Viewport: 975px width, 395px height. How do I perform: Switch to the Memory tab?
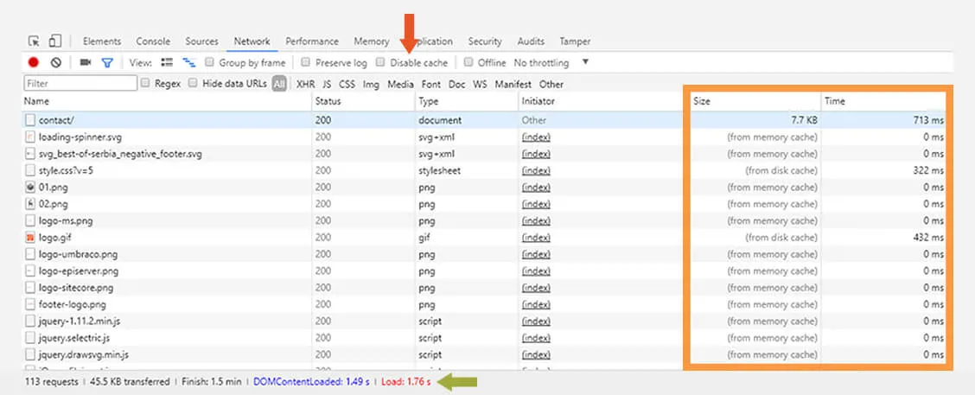(x=371, y=41)
